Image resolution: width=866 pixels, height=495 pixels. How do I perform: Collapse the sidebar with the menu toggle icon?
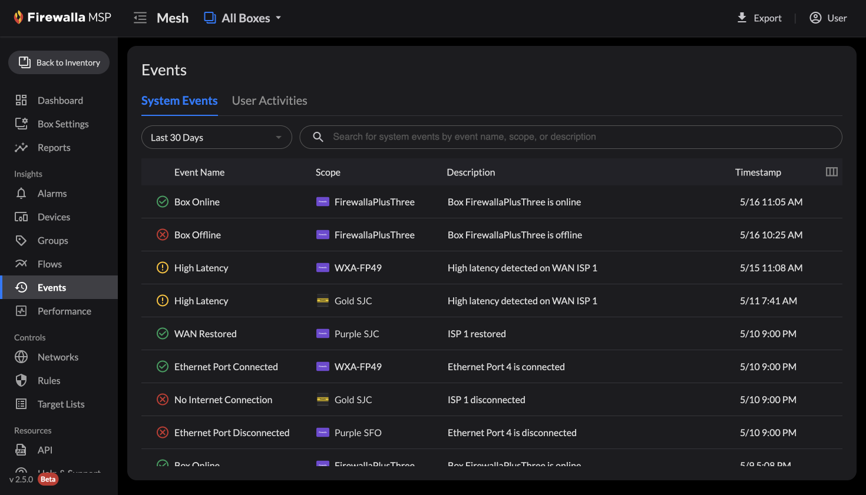point(140,18)
